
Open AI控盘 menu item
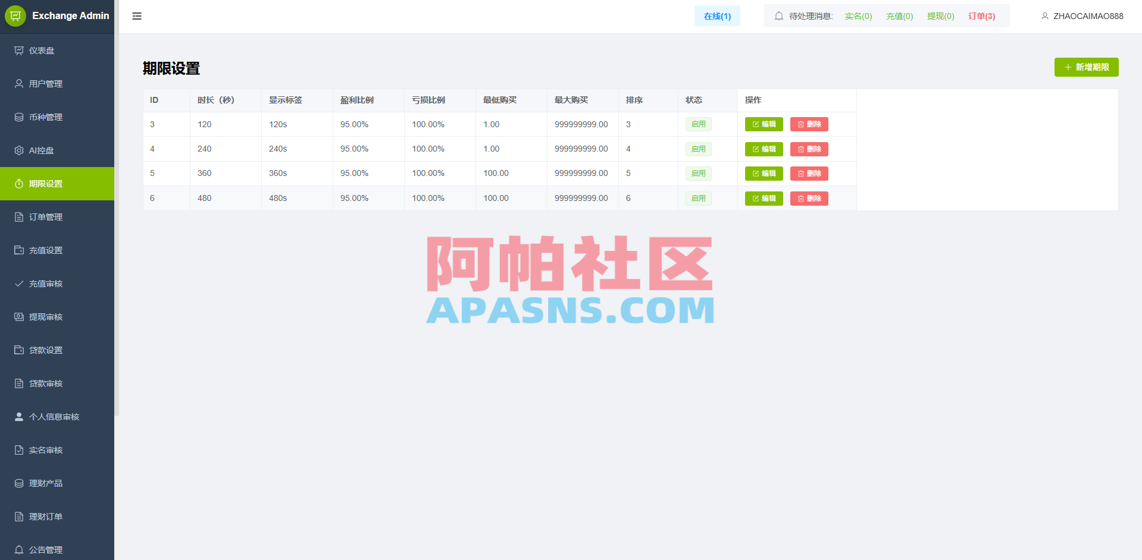pyautogui.click(x=57, y=150)
